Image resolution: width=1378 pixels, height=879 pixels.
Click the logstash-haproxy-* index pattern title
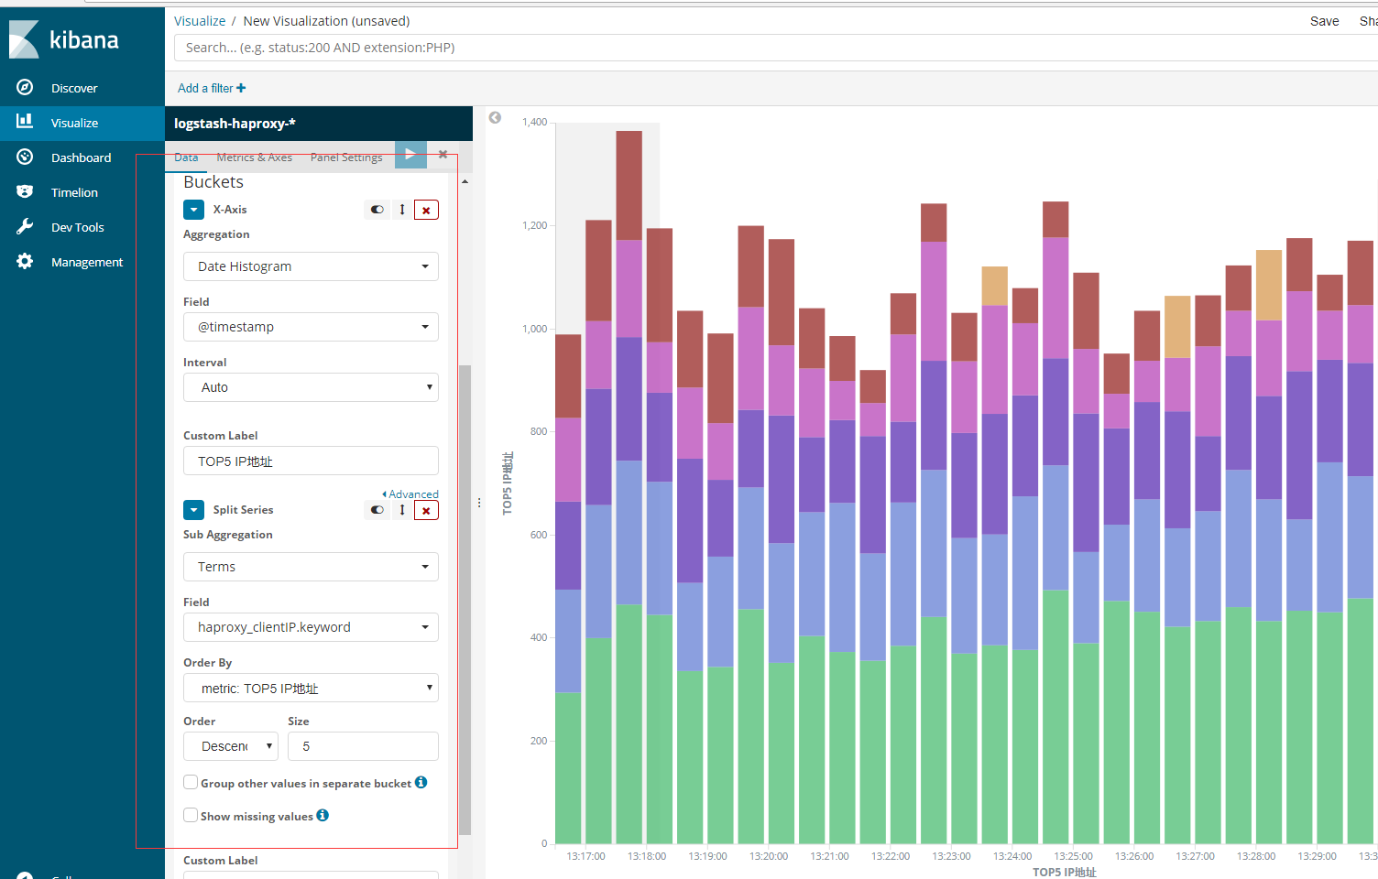[235, 123]
